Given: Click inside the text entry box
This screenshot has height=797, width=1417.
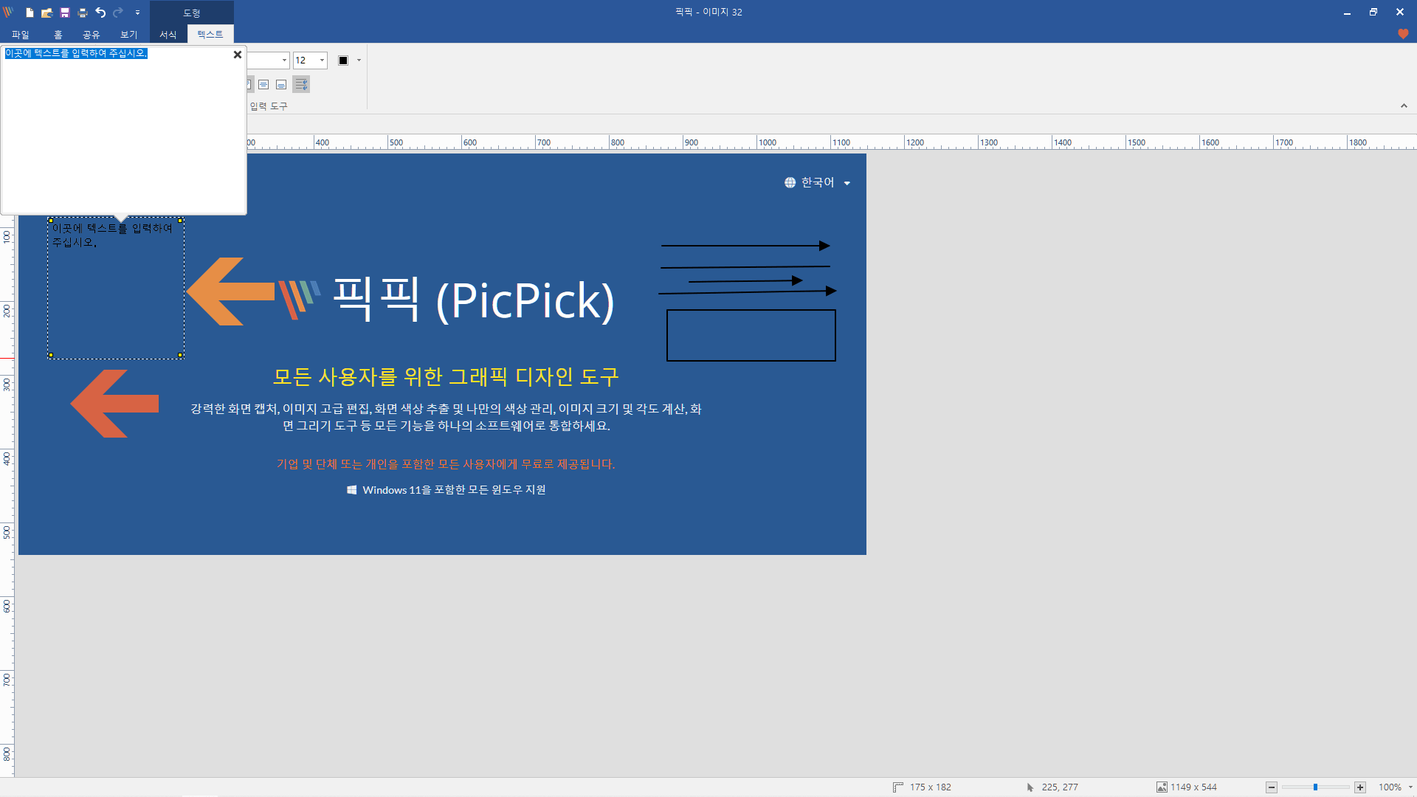Looking at the screenshot, I should tap(123, 133).
